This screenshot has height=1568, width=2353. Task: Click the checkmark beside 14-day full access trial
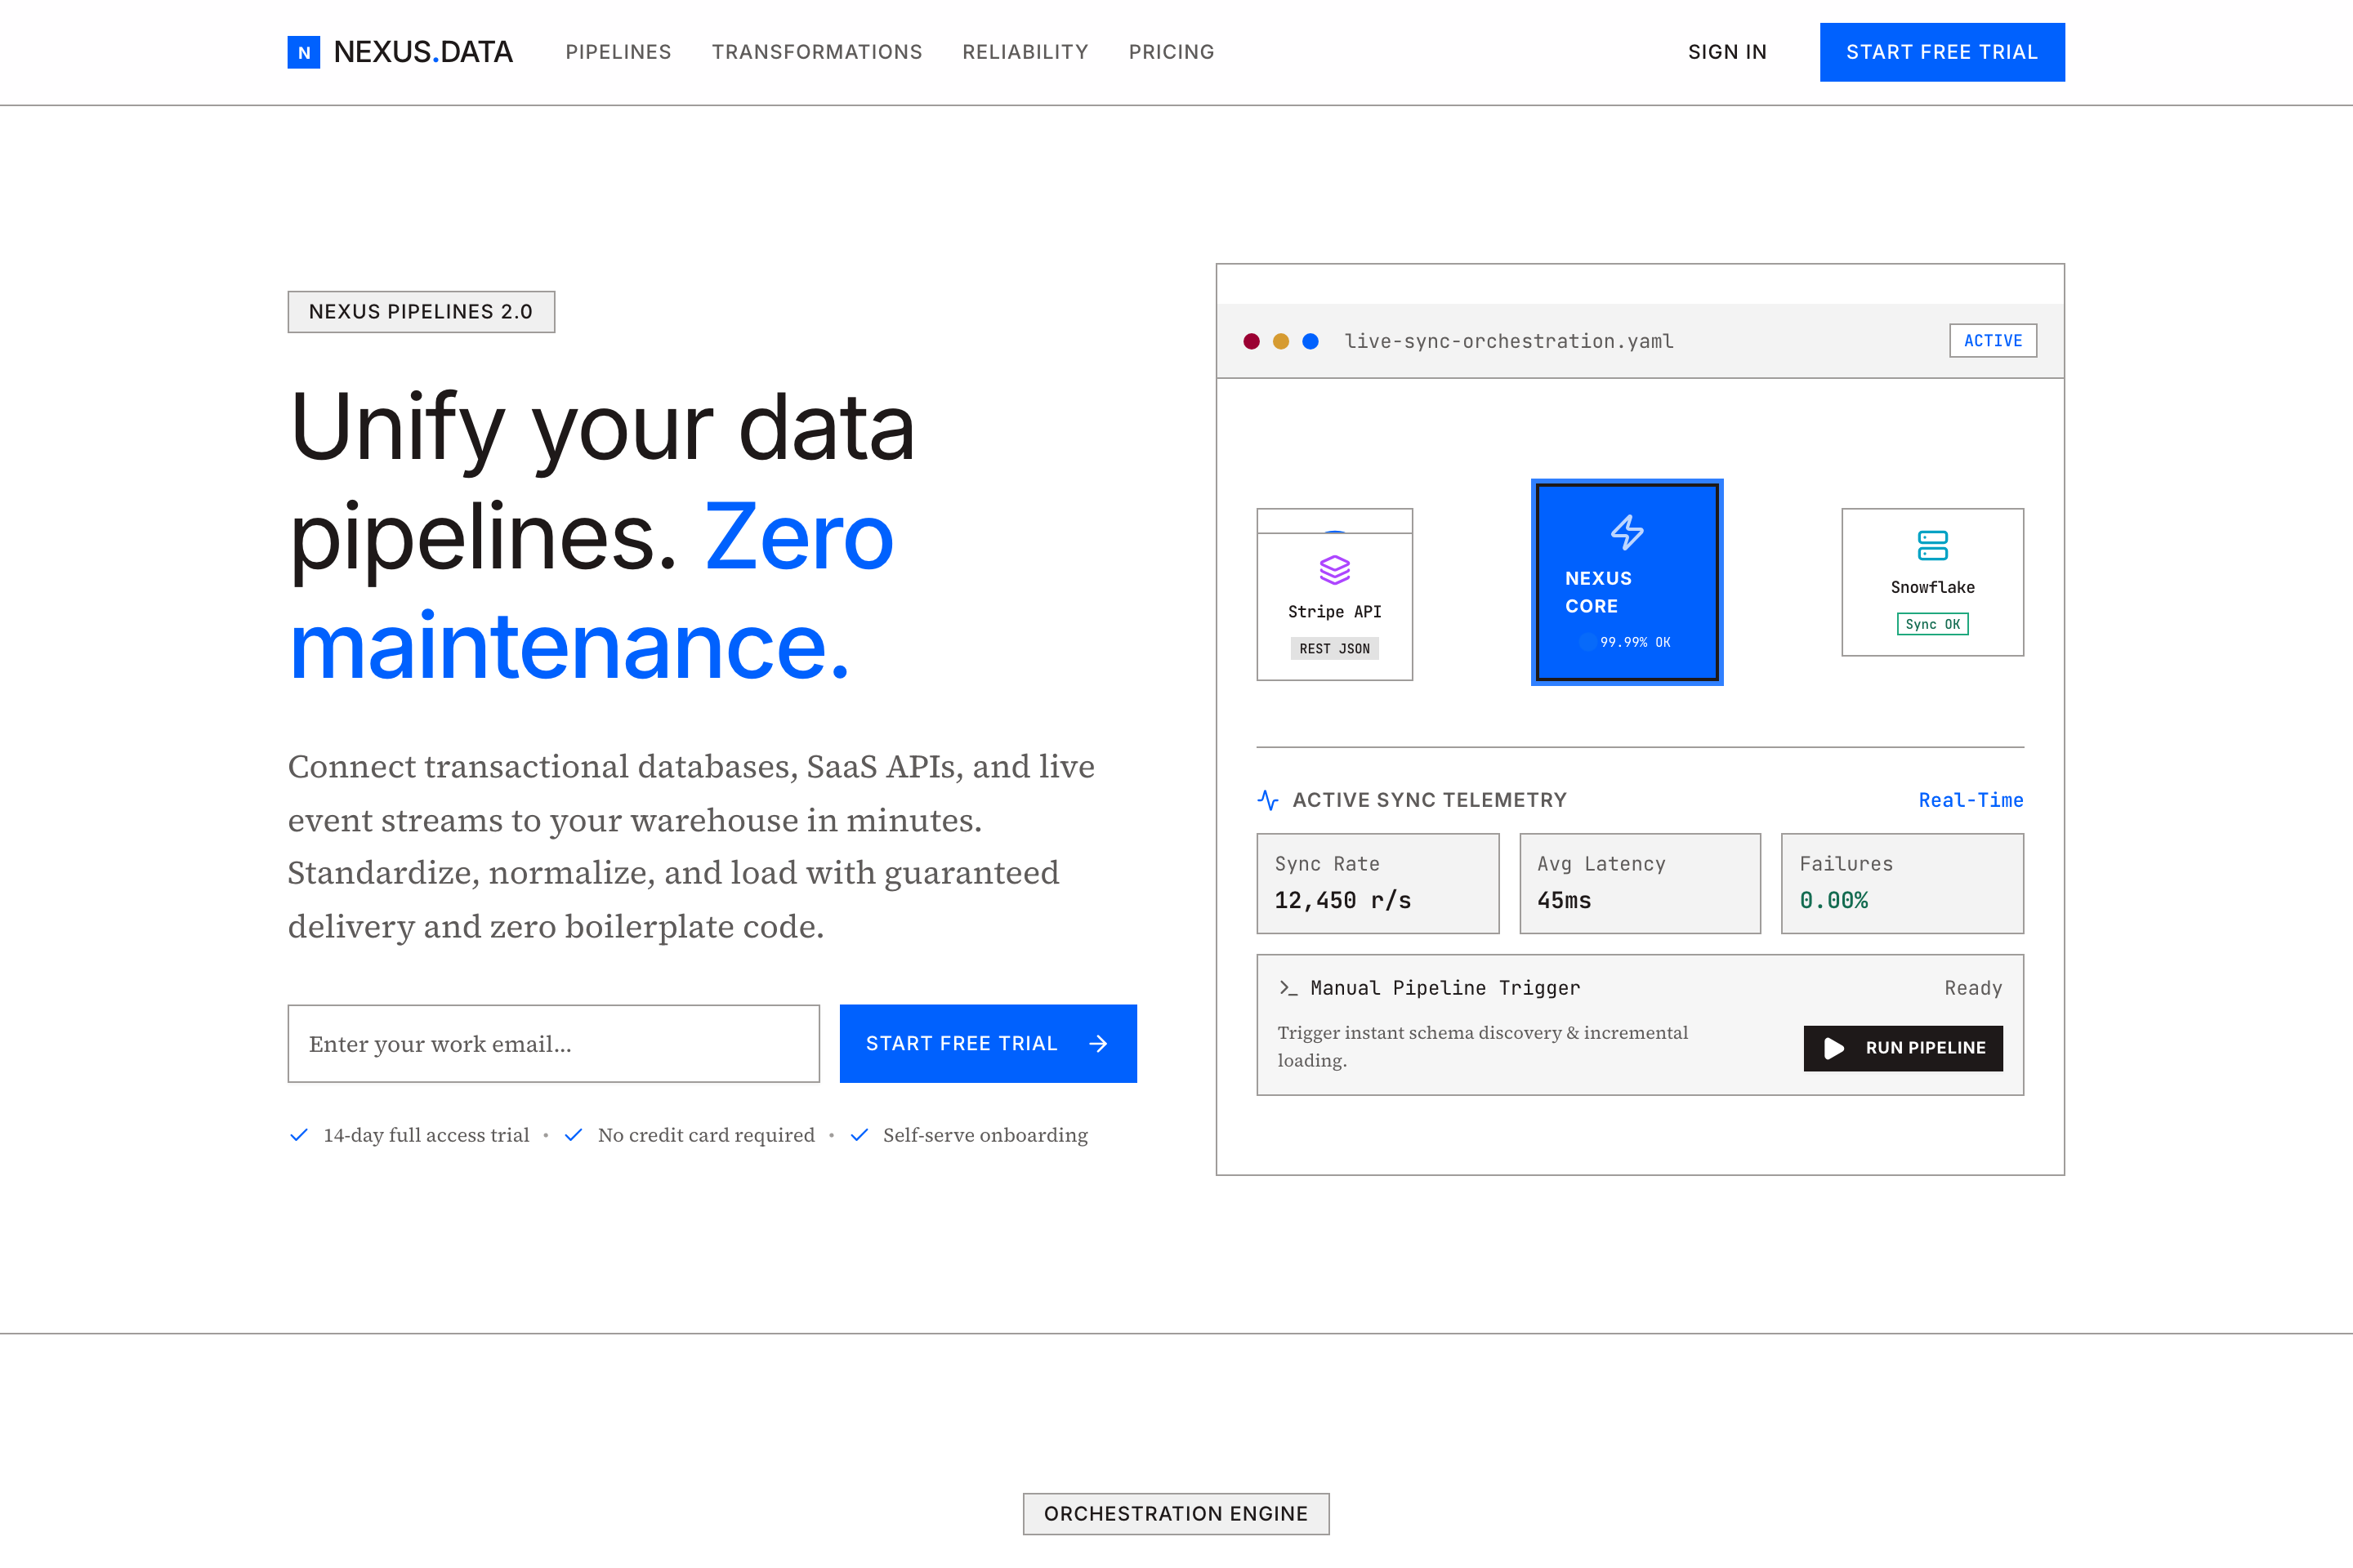click(298, 1135)
